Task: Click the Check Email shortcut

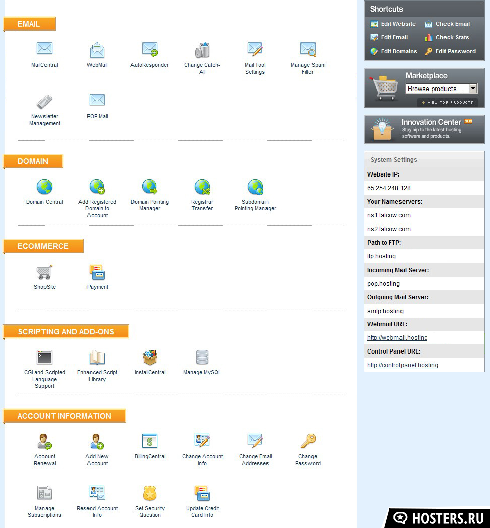Action: pos(447,24)
